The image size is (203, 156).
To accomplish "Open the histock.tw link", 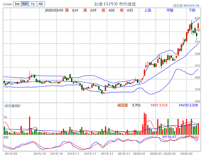I will pos(191,5).
